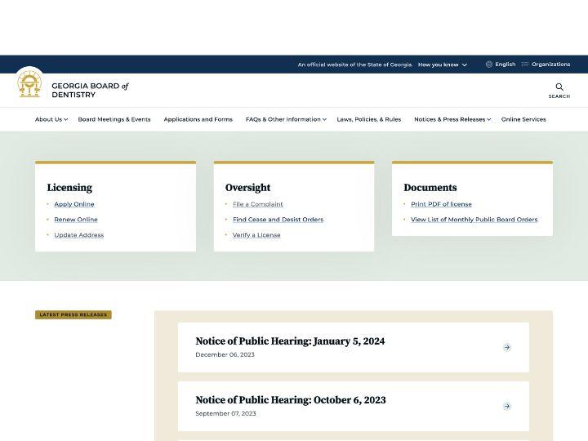Open Laws, Policies, & Rules

[368, 119]
